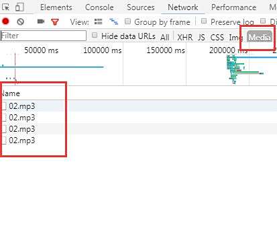The image size is (277, 242).
Task: Switch to the Performance tab
Action: 233,7
